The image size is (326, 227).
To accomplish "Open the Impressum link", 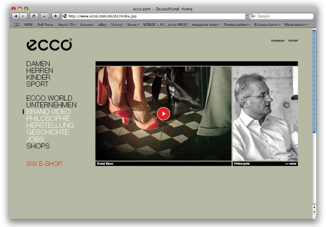I will coord(278,40).
